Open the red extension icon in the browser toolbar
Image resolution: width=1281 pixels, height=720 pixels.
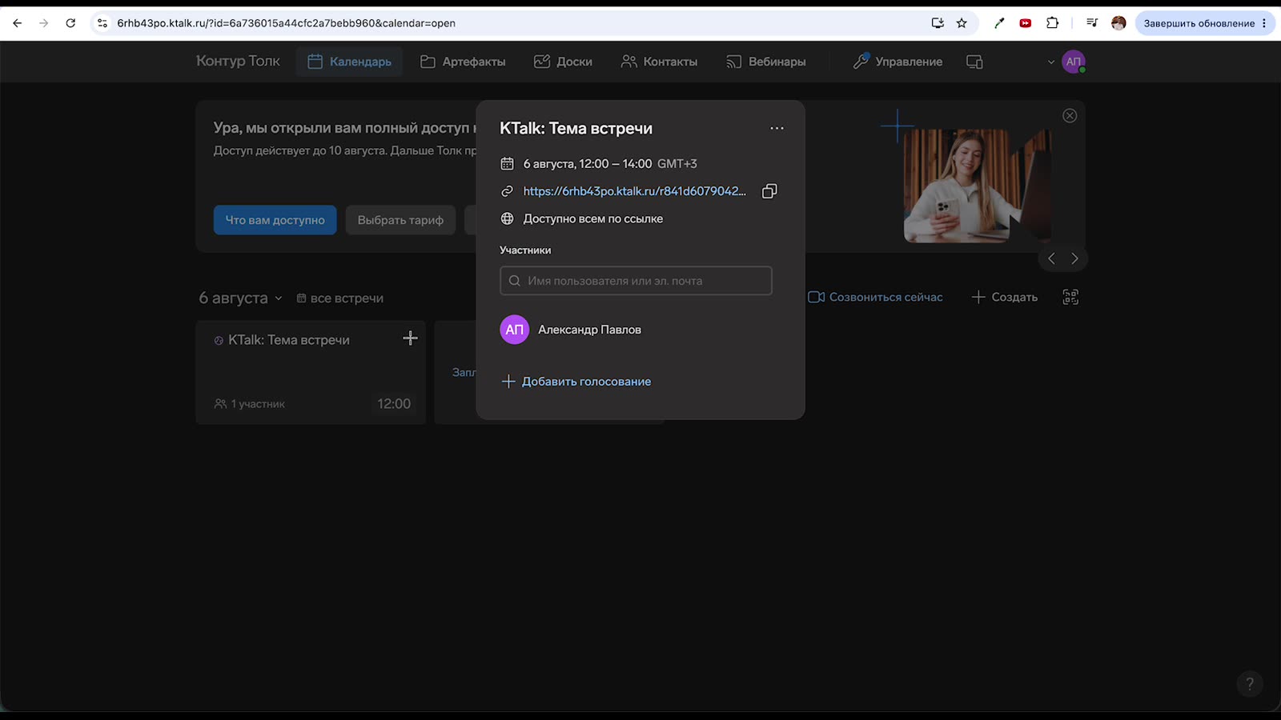[x=1026, y=23]
